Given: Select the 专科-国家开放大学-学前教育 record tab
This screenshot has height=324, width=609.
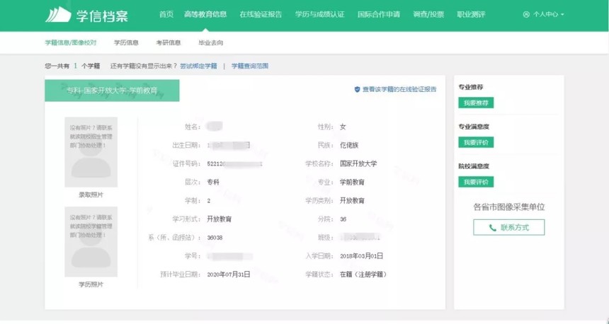Looking at the screenshot, I should click(113, 91).
